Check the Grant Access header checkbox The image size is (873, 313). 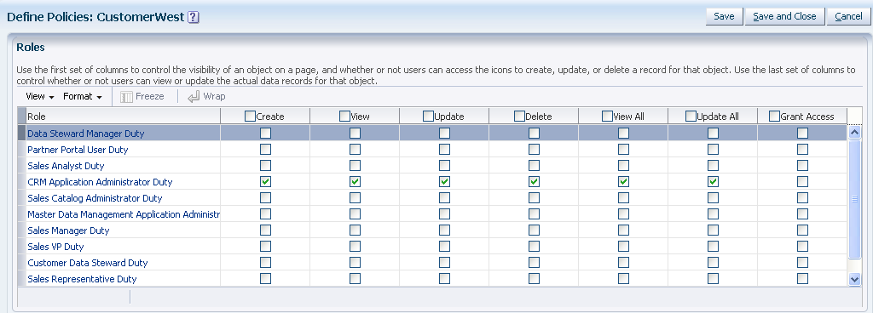click(774, 116)
